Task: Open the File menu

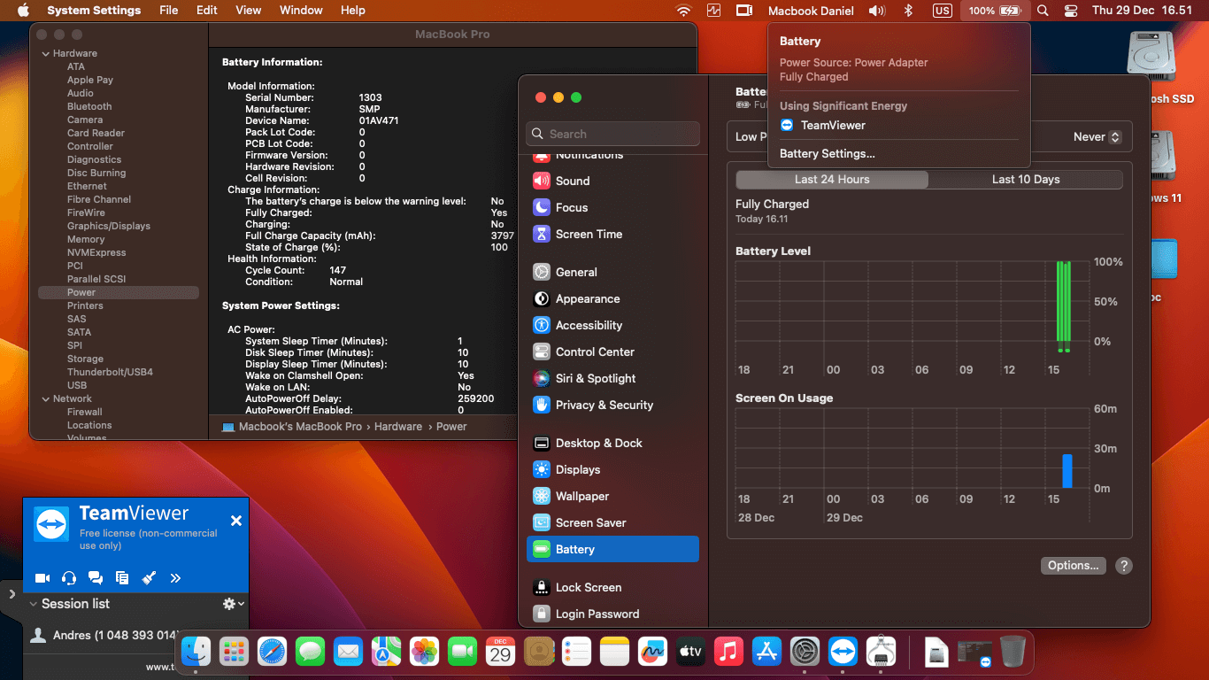Action: 168,11
